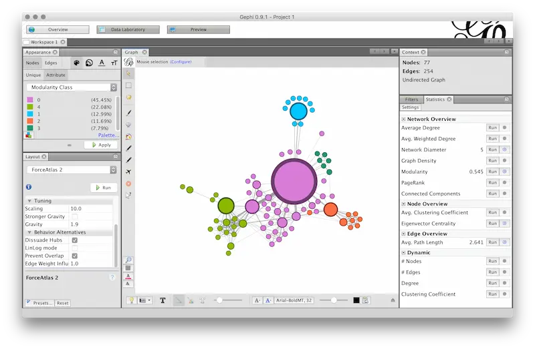Viewport: 535px width, 349px height.
Task: Click the reset label colors icon
Action: pos(128,276)
